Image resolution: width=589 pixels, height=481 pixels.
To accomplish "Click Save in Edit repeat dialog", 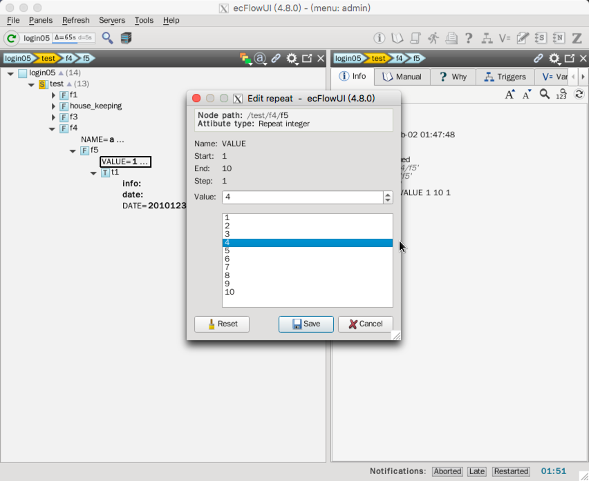I will (306, 324).
